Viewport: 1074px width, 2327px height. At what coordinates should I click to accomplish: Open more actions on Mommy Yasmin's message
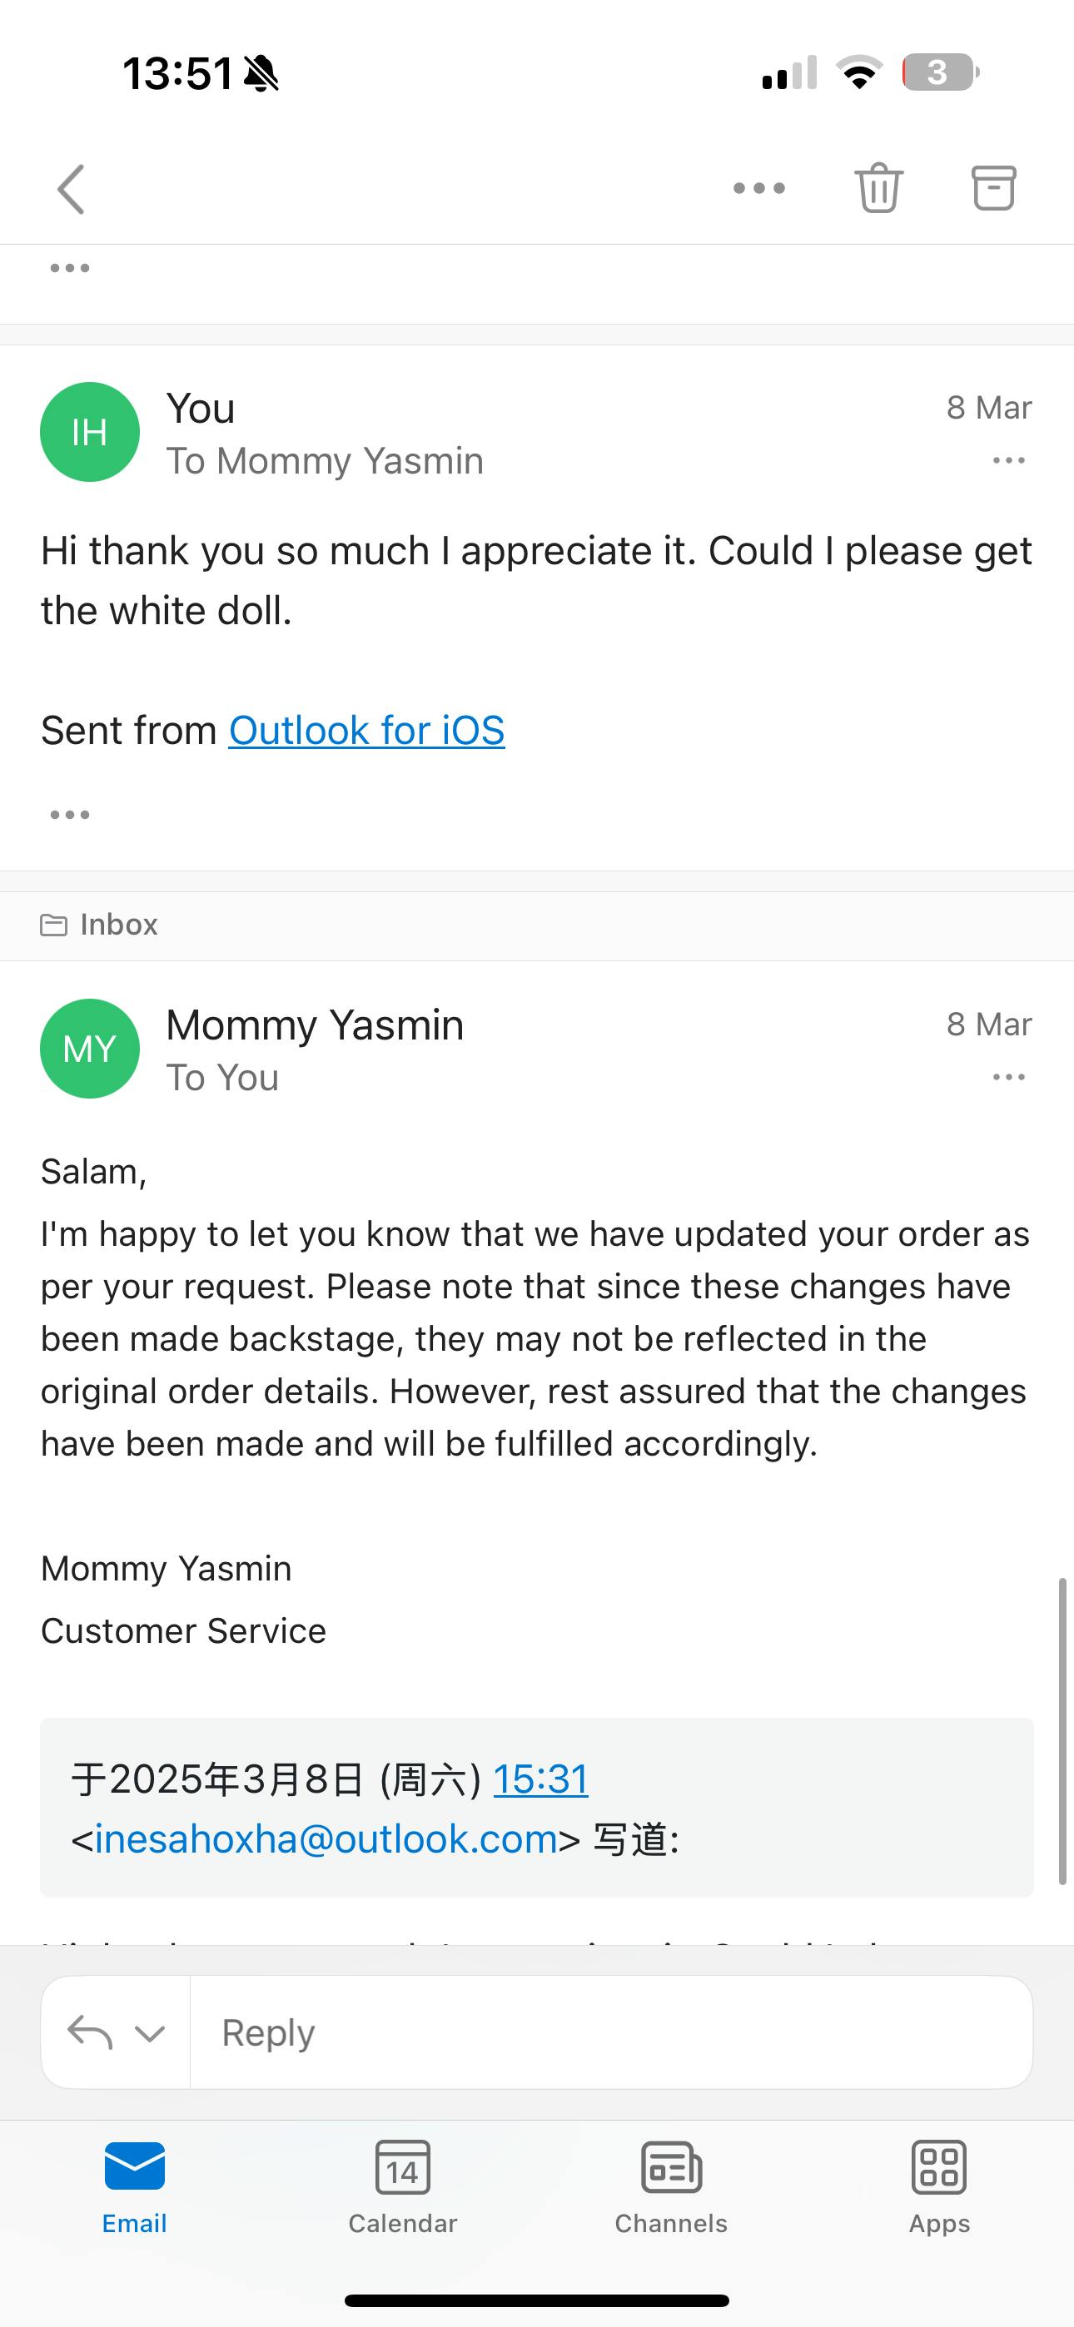tap(1008, 1077)
